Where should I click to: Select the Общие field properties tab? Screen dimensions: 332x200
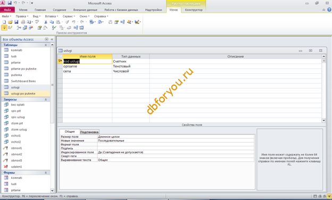click(70, 132)
